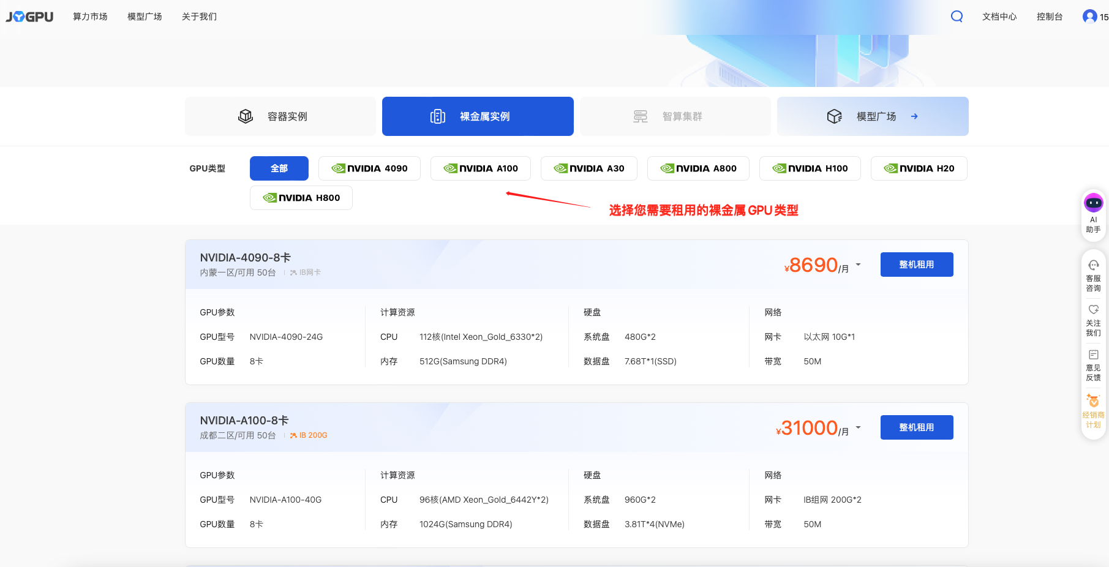Image resolution: width=1109 pixels, height=567 pixels.
Task: Click the 1024G(Samsung DDR4) memory value
Action: [x=465, y=524]
